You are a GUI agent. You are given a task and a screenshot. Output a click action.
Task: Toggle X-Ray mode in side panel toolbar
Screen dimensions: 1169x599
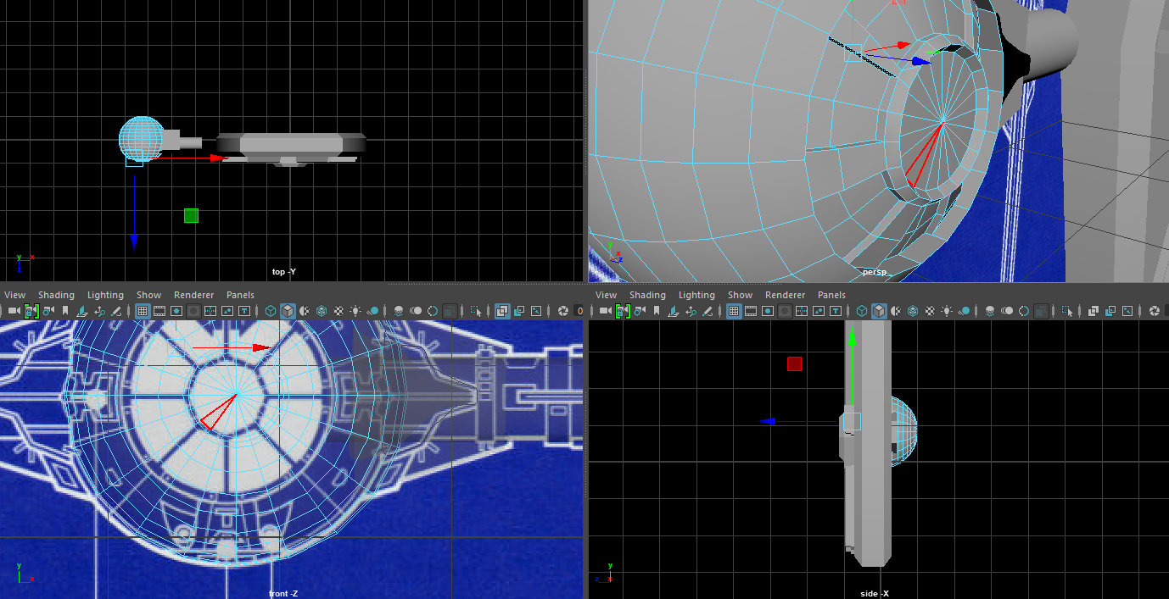[1093, 311]
